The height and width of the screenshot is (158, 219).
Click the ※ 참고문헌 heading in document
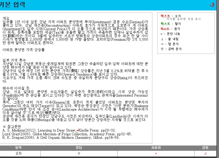[x=12, y=127]
